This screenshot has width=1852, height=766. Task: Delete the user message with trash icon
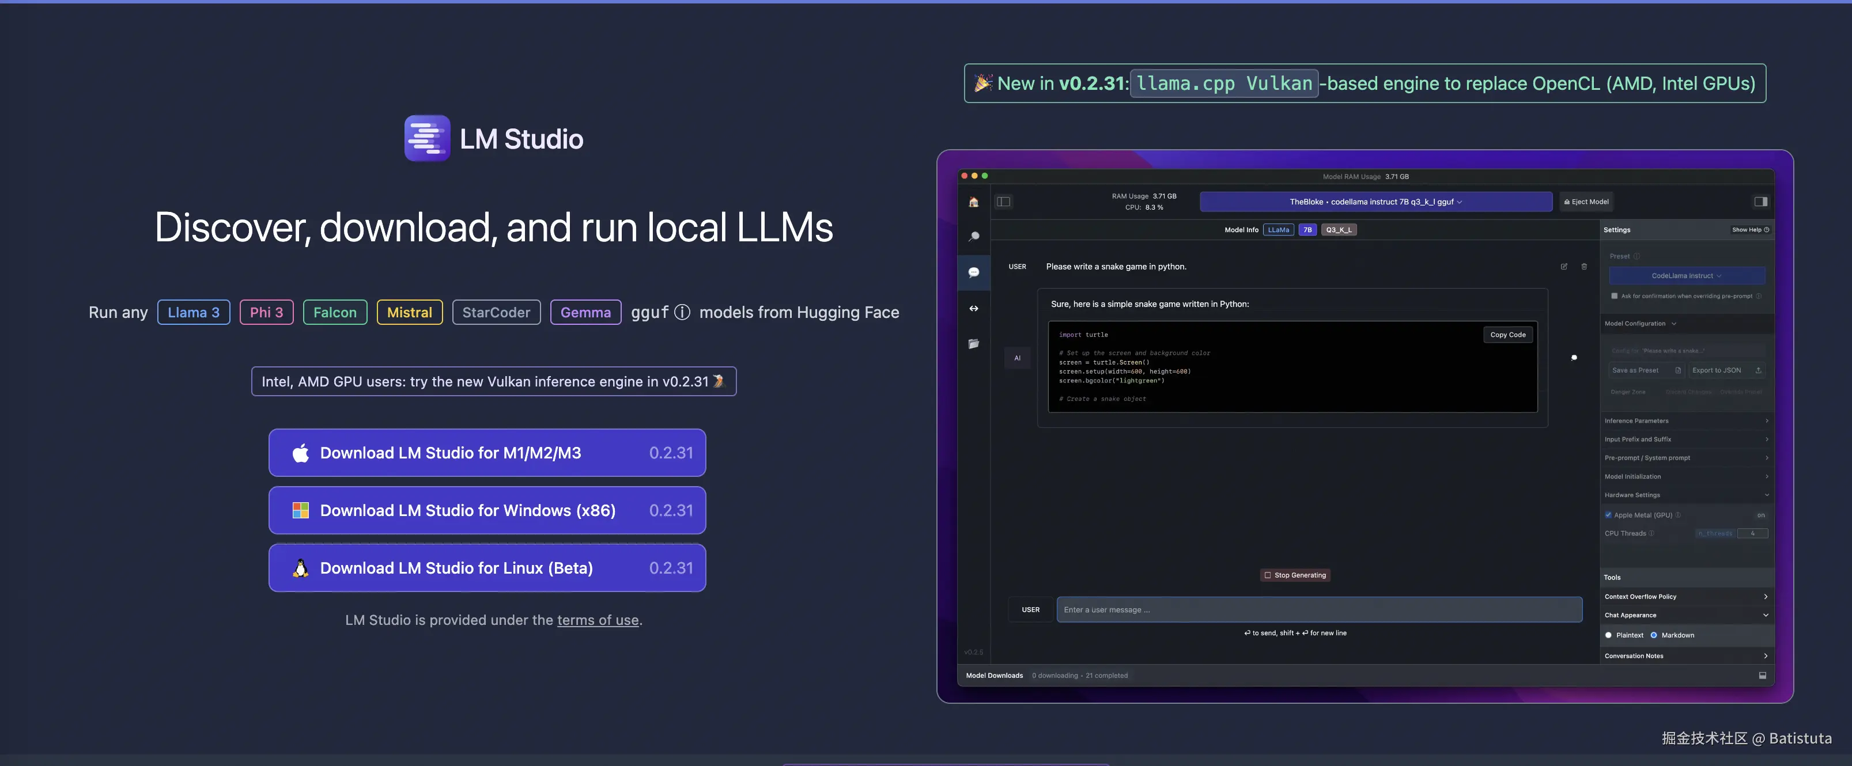point(1584,267)
